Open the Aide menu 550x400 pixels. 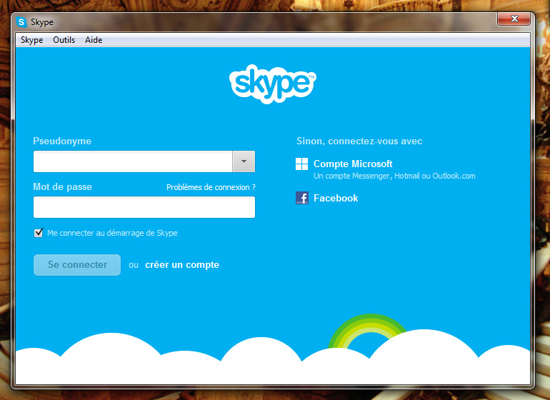[94, 40]
